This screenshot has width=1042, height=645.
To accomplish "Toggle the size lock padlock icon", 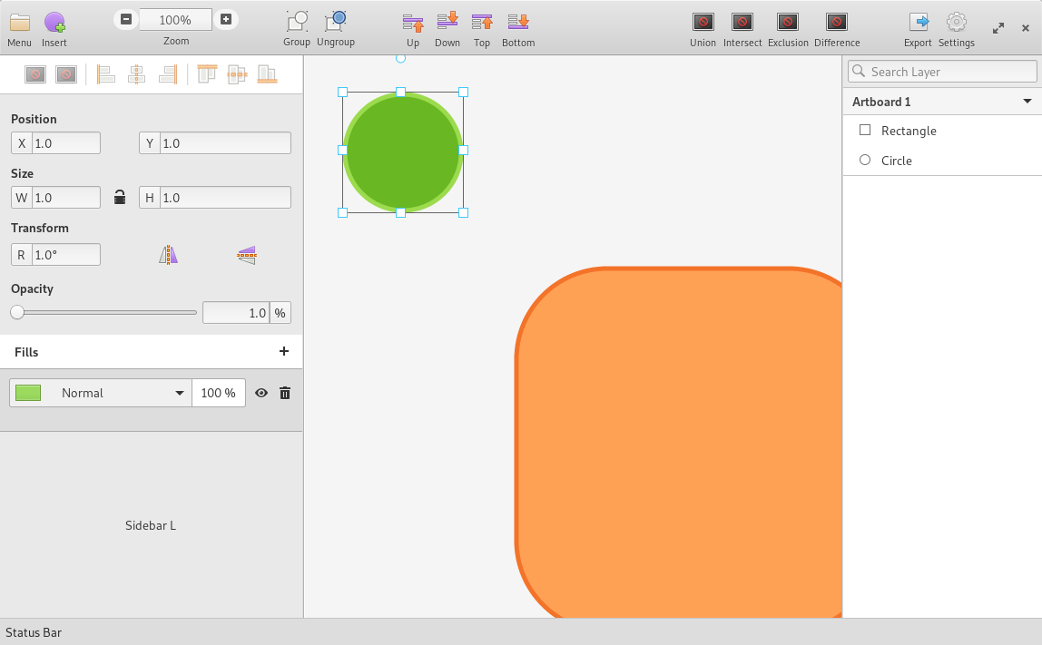I will click(x=119, y=197).
